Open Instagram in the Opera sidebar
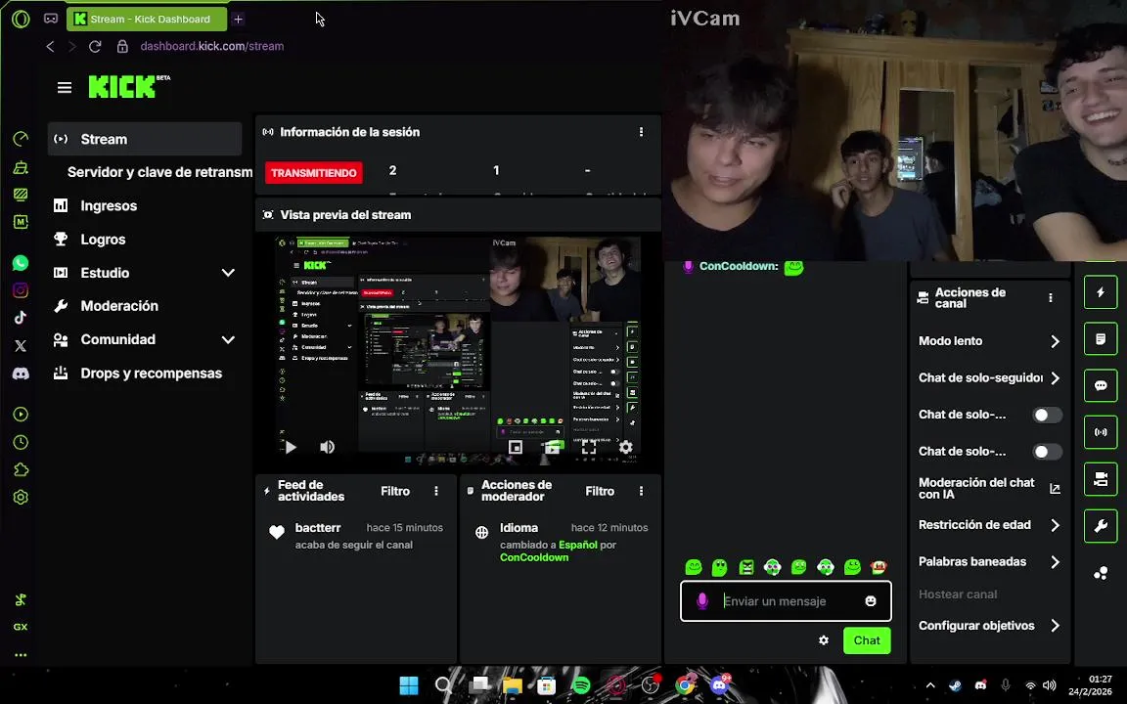The image size is (1127, 704). pyautogui.click(x=21, y=290)
